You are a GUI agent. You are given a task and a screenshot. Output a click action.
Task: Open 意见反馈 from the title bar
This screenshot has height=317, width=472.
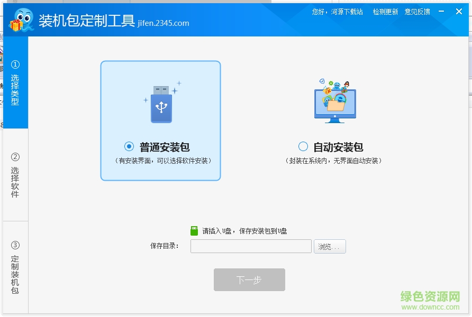[x=416, y=11]
